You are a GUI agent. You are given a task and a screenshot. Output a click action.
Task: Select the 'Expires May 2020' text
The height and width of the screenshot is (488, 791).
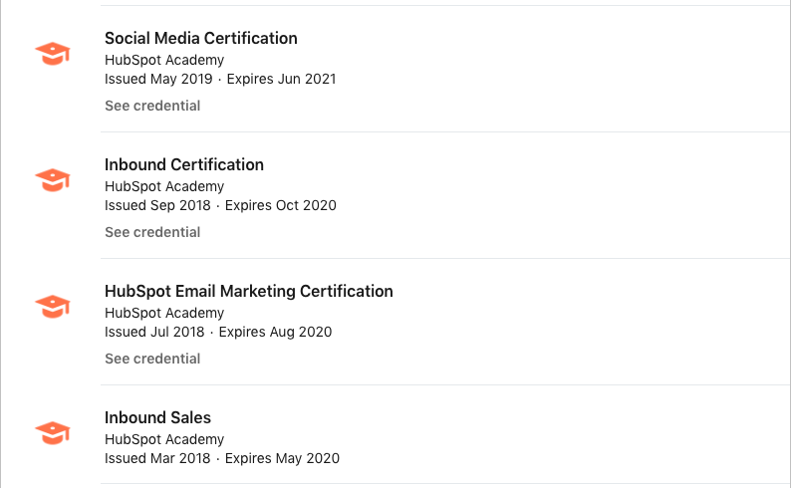282,458
